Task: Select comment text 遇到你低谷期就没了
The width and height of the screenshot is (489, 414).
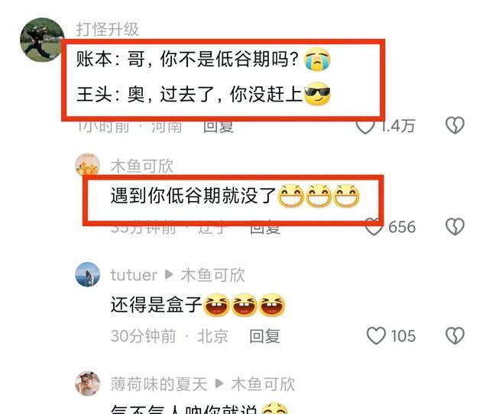Action: click(x=193, y=196)
